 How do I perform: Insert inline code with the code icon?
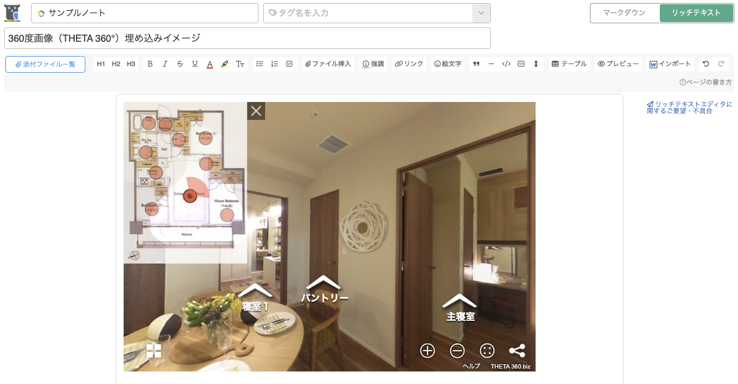tap(506, 64)
